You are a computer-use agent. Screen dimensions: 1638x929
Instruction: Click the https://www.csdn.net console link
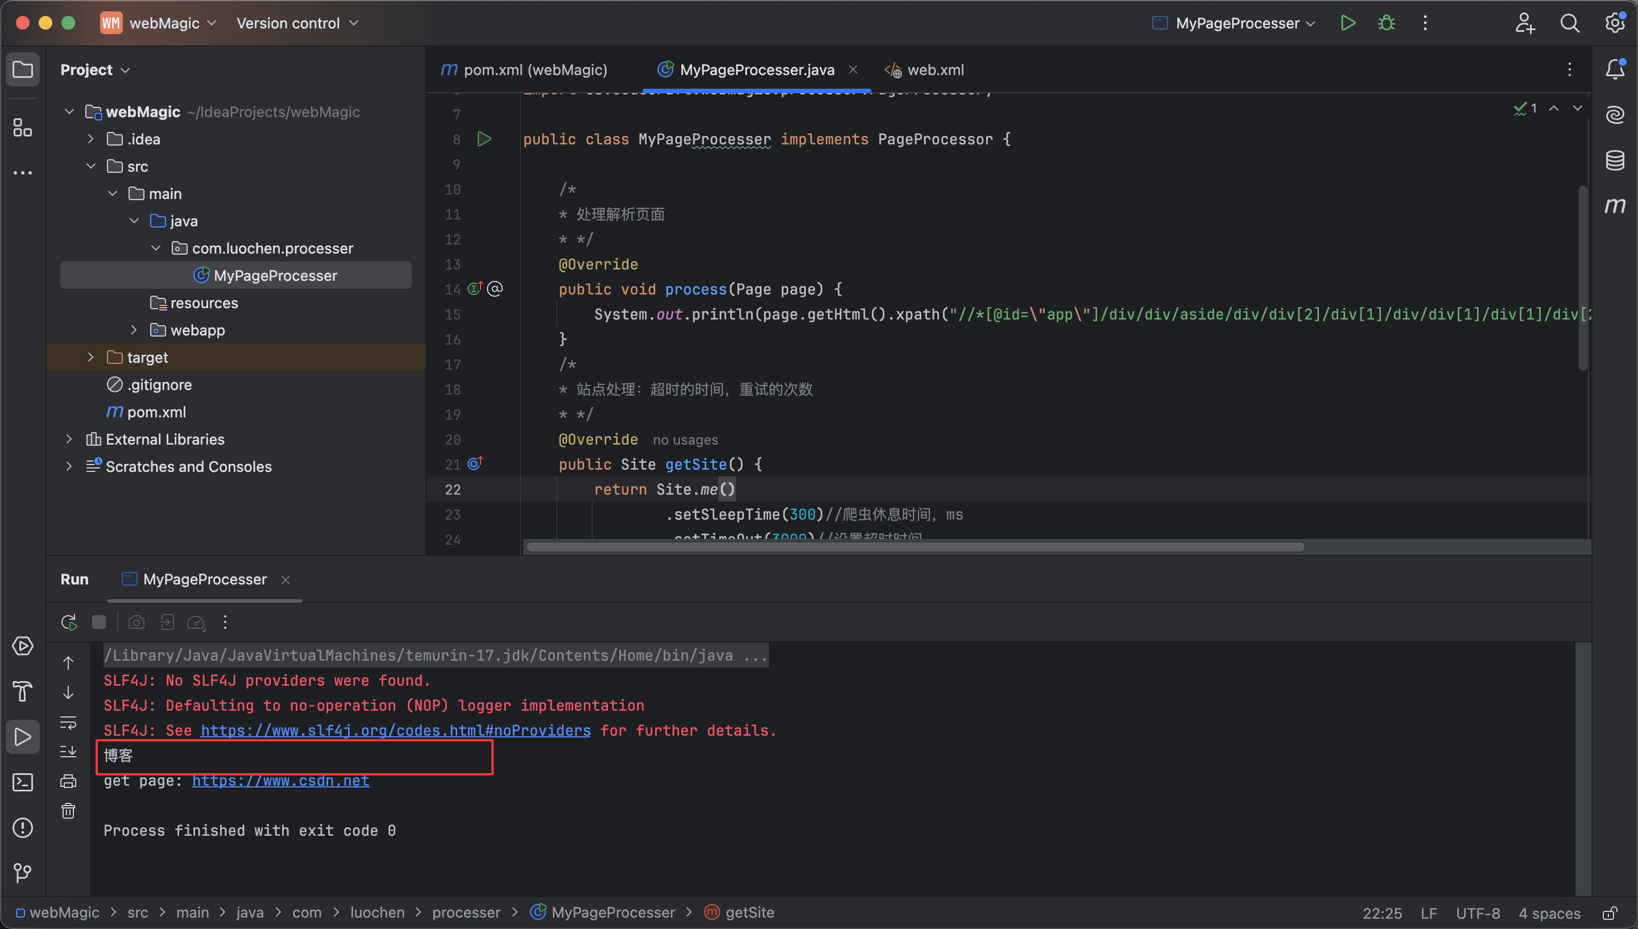point(281,781)
